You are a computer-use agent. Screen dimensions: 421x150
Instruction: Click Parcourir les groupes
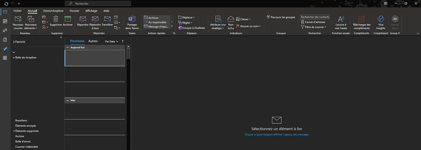[281, 17]
